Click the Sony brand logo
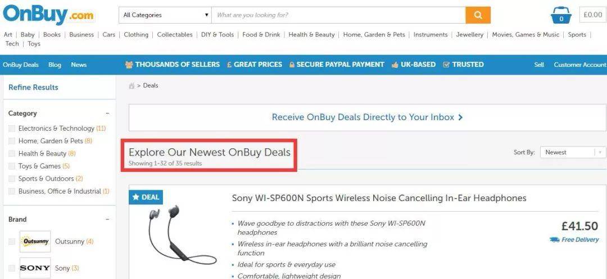607x279 pixels. [x=35, y=268]
